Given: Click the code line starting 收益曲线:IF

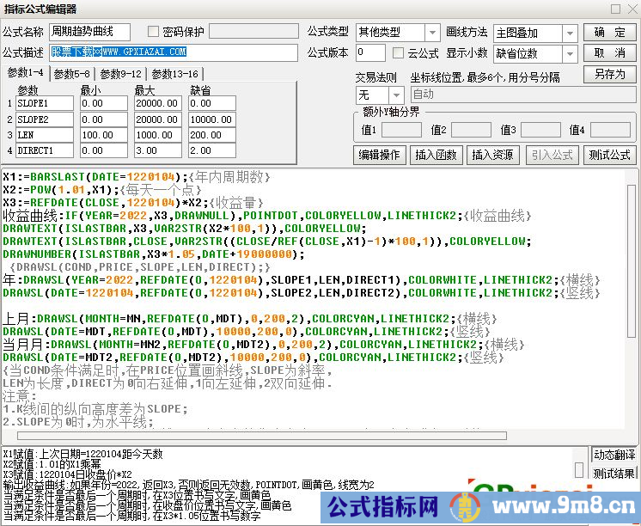Looking at the screenshot, I should pos(267,216).
